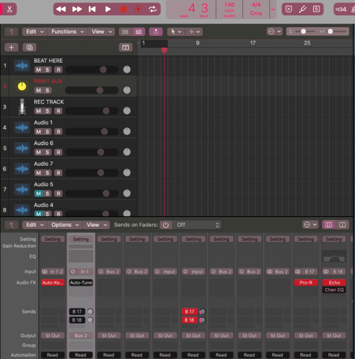Open the tuner icon
This screenshot has width=355, height=359.
[302, 9]
